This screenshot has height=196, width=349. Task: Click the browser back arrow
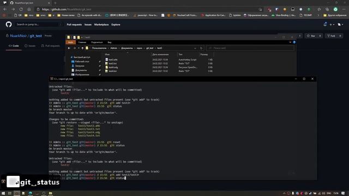pos(5,9)
